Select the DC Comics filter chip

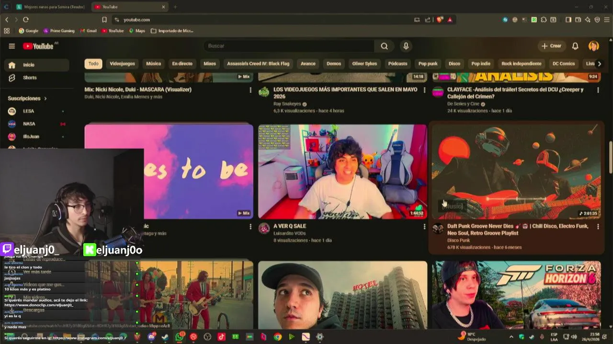point(564,64)
